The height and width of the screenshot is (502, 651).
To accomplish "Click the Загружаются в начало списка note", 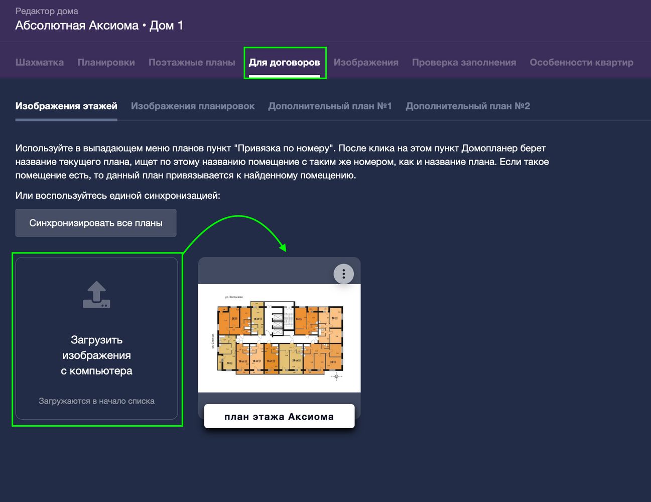I will (x=97, y=401).
